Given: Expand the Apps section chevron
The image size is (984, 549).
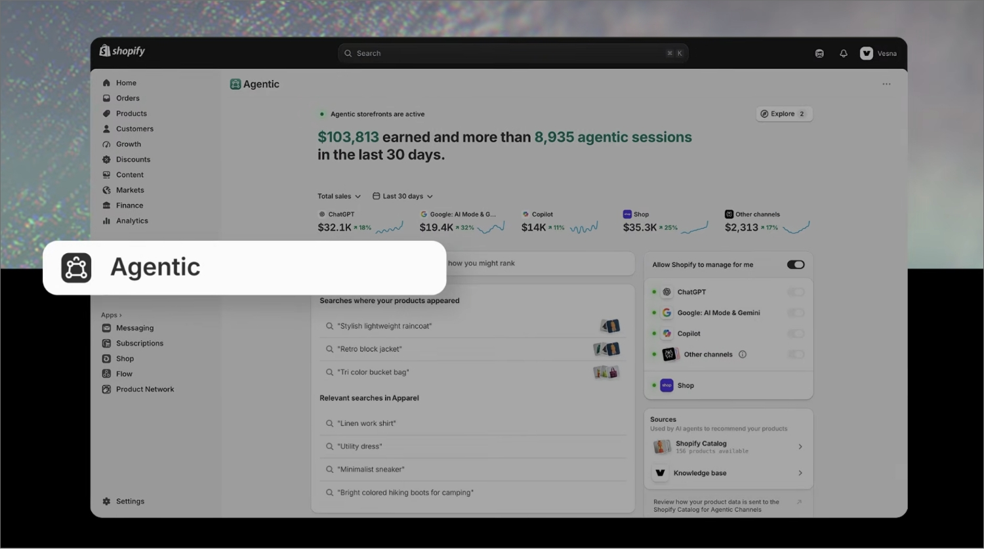Looking at the screenshot, I should click(121, 315).
